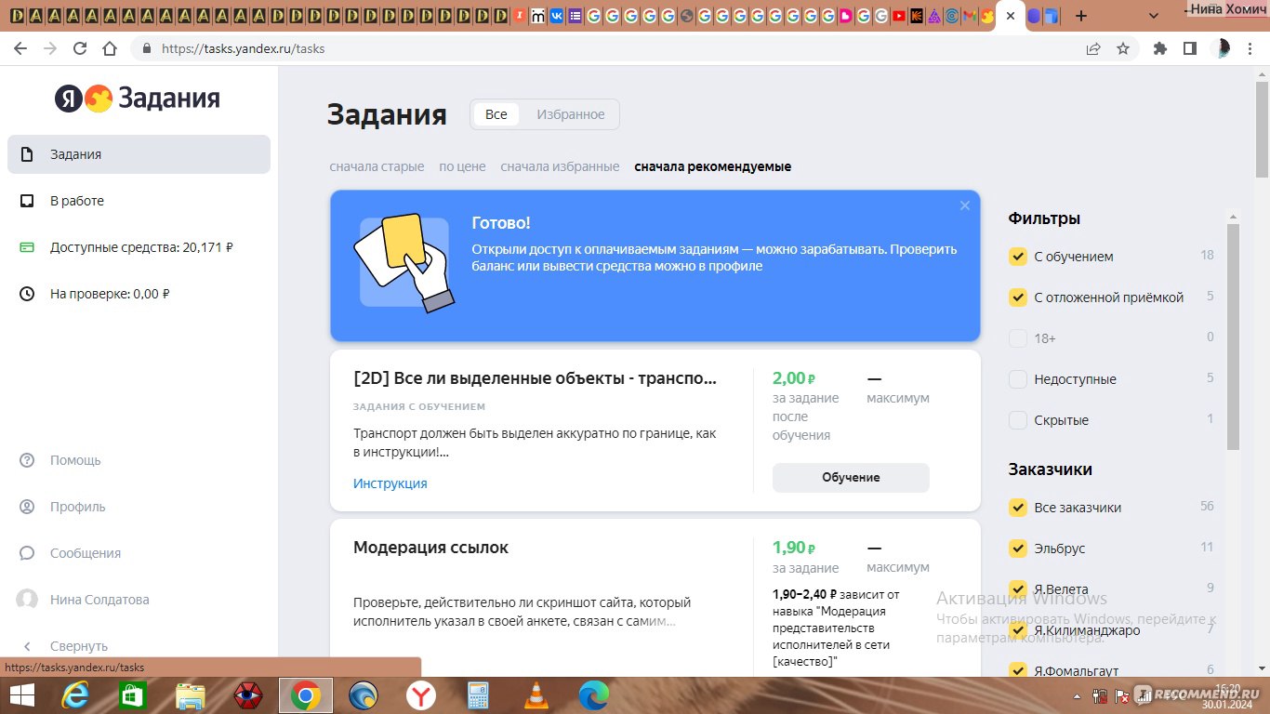Sort tasks по цене
1270x714 pixels.
point(462,166)
